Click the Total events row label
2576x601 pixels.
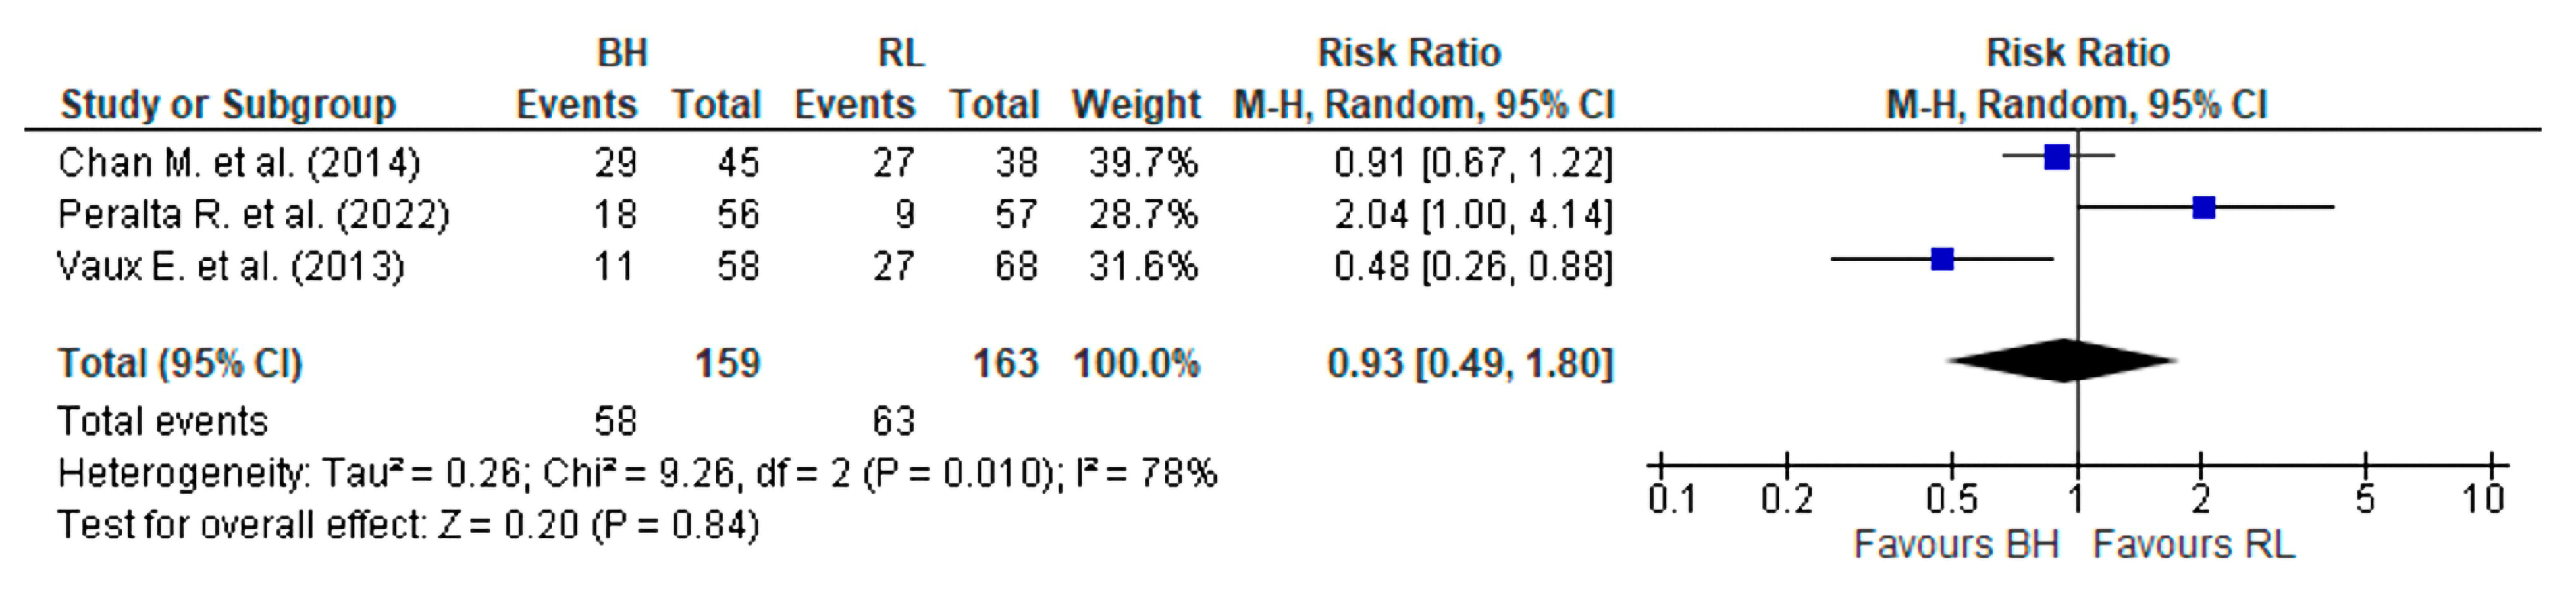pyautogui.click(x=163, y=422)
